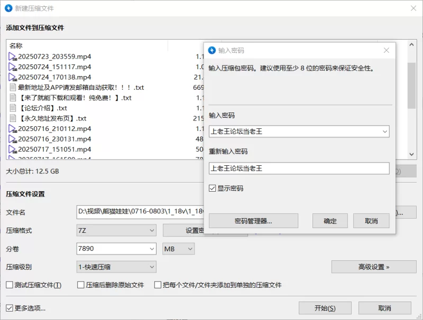
Task: Uncheck the 显示密码 checkbox
Action: pyautogui.click(x=213, y=188)
